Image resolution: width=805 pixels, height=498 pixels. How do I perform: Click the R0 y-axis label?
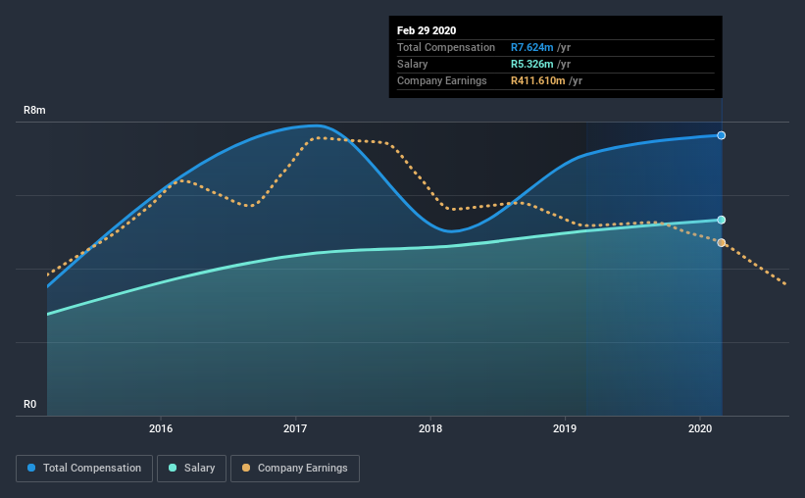29,405
